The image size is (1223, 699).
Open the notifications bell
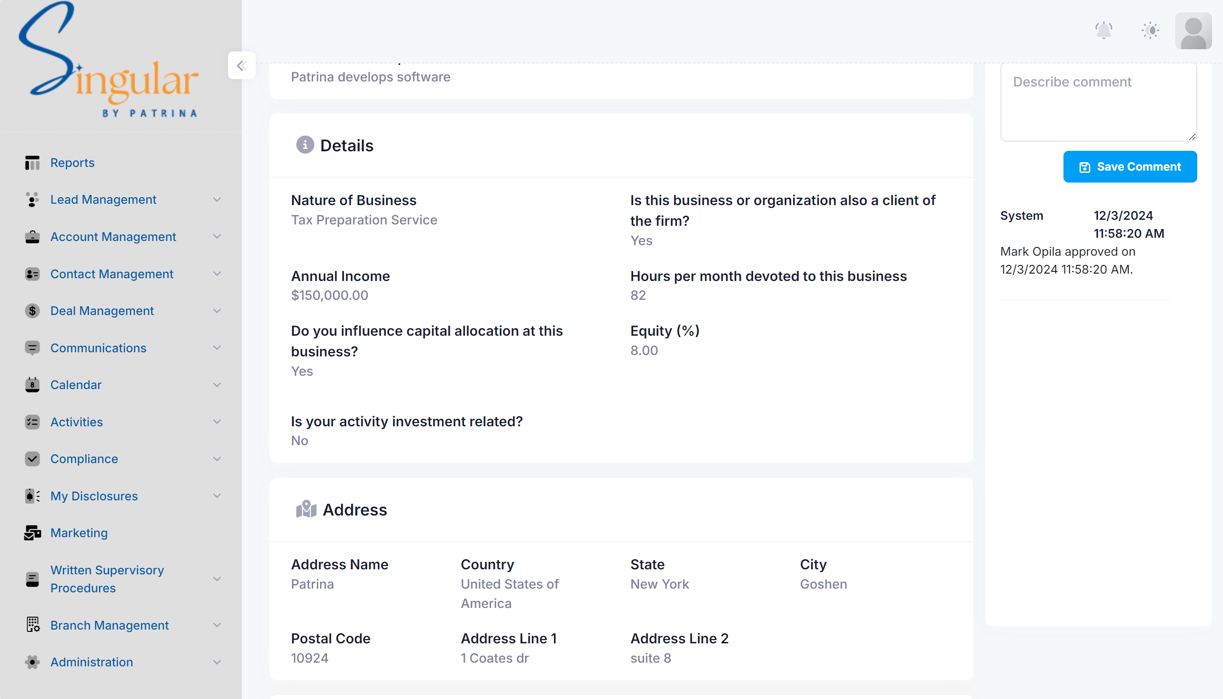pos(1103,31)
